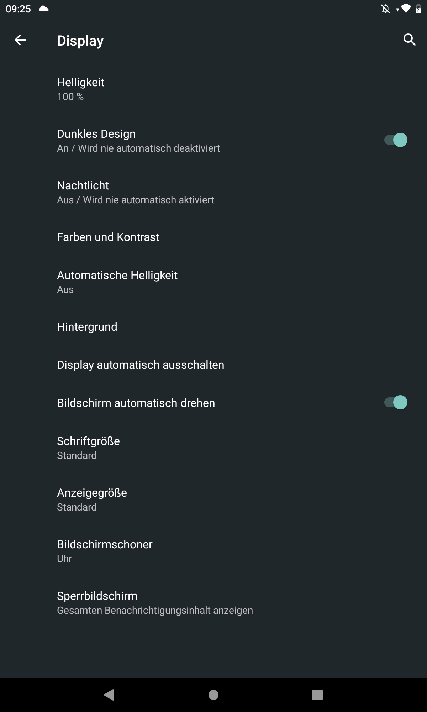This screenshot has height=712, width=427.
Task: Tap the battery status icon
Action: click(418, 9)
